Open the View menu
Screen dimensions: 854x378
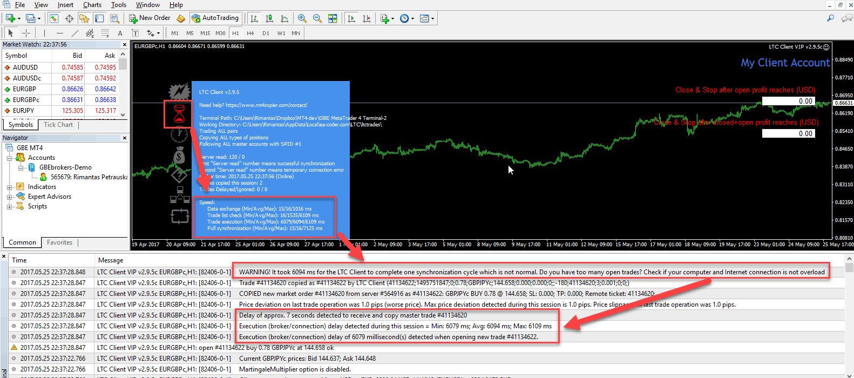[x=41, y=5]
